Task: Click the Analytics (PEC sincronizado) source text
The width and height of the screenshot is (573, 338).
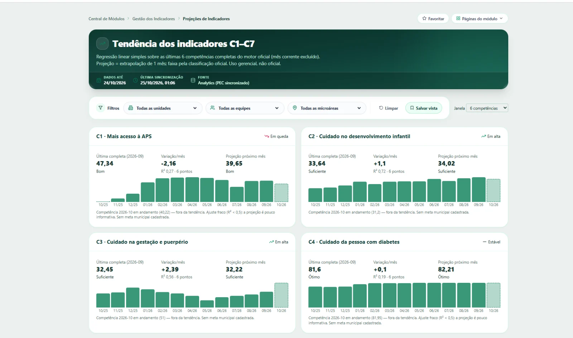Action: click(x=223, y=83)
